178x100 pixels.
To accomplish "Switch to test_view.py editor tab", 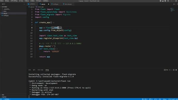I will (x=68, y=4).
